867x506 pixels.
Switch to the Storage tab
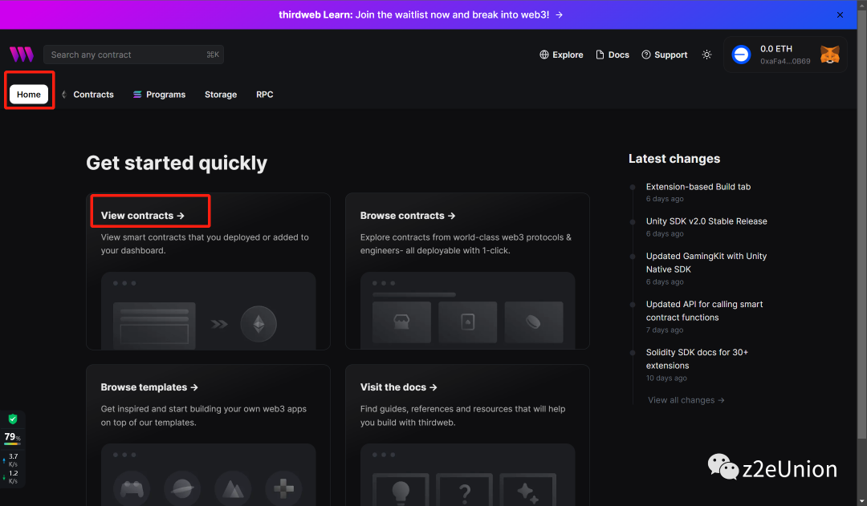tap(221, 94)
